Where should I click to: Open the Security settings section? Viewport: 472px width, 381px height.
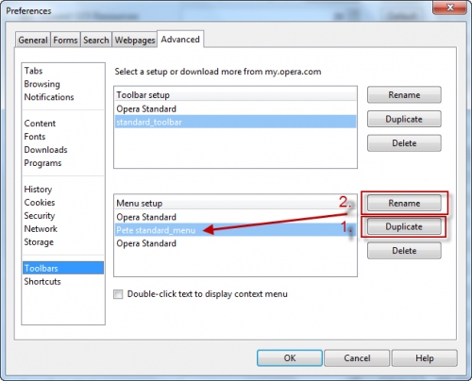pos(63,216)
